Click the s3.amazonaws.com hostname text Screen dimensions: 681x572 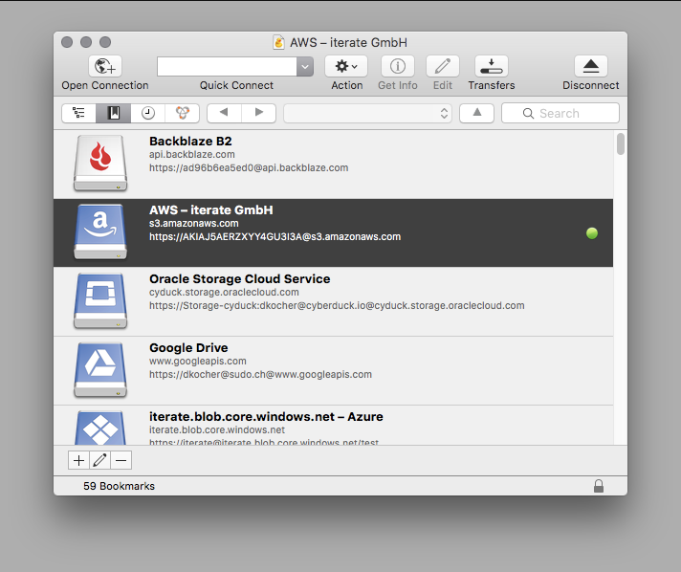(x=194, y=224)
